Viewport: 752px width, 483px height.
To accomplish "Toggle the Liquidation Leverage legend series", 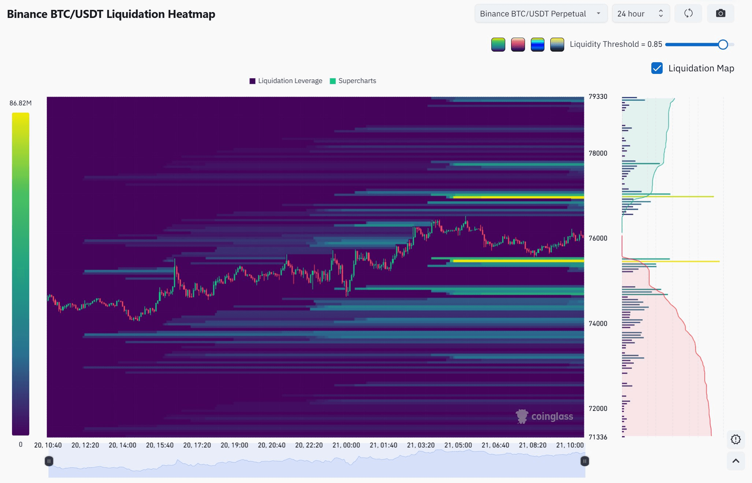I will [x=286, y=81].
